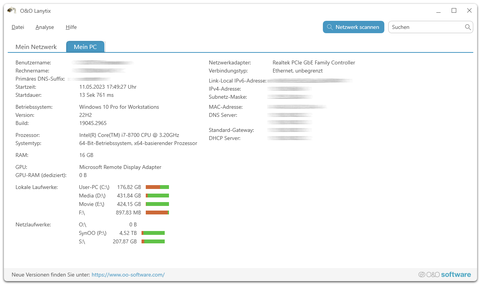Click the MAC-Adresse label
481x285 pixels.
pyautogui.click(x=226, y=107)
